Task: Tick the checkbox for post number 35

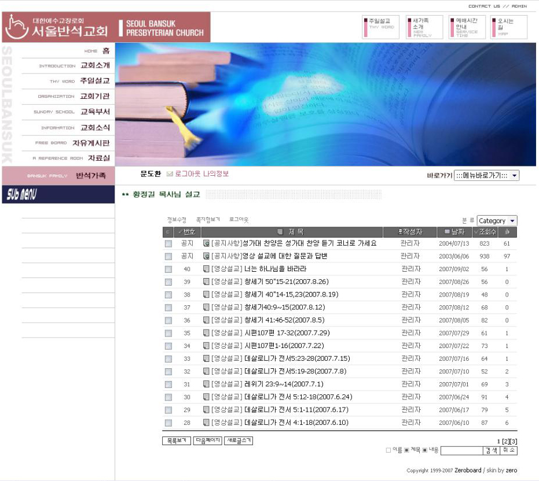Action: [x=168, y=333]
